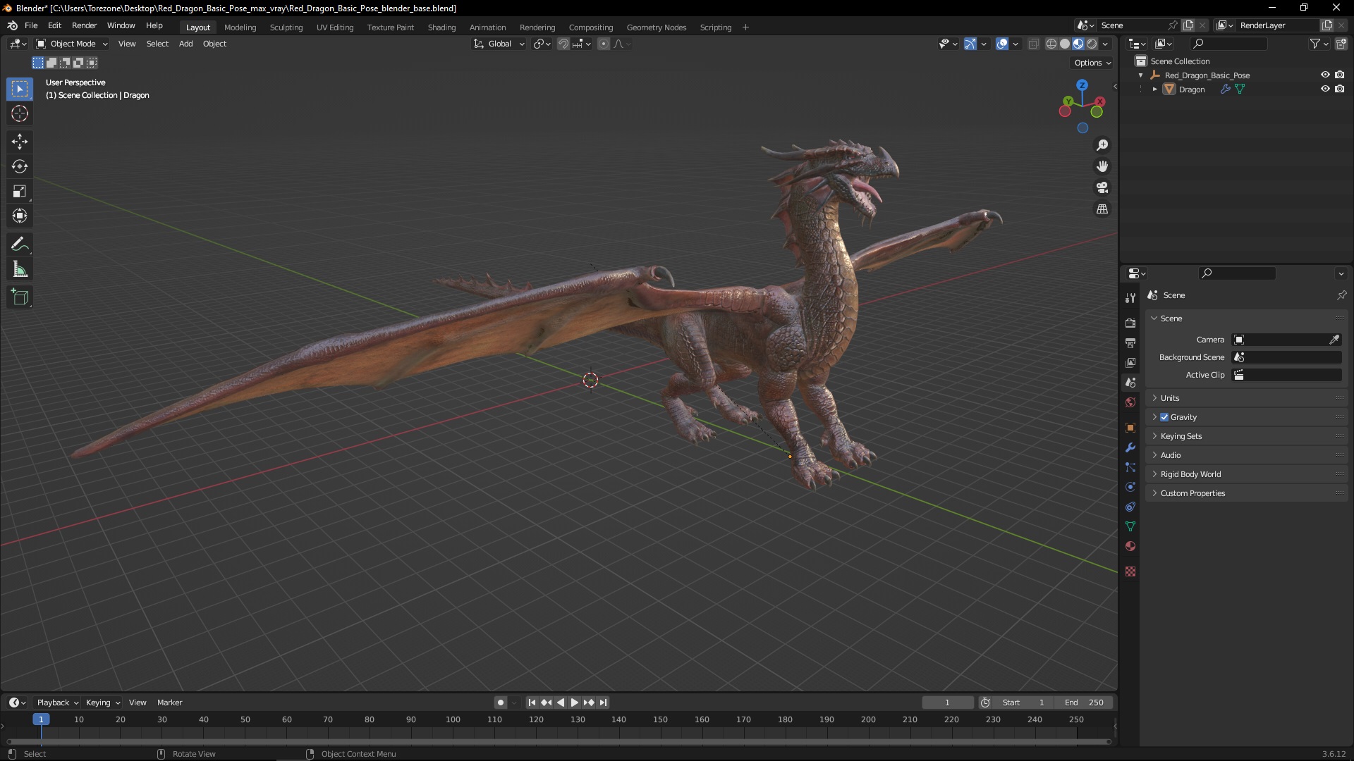Open the Output properties tab
The width and height of the screenshot is (1354, 761).
point(1130,342)
